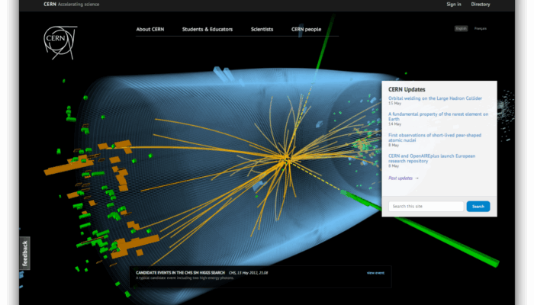Screen dimensions: 534x305
Task: Open Orbital welding on the LHC article
Action: pos(435,98)
